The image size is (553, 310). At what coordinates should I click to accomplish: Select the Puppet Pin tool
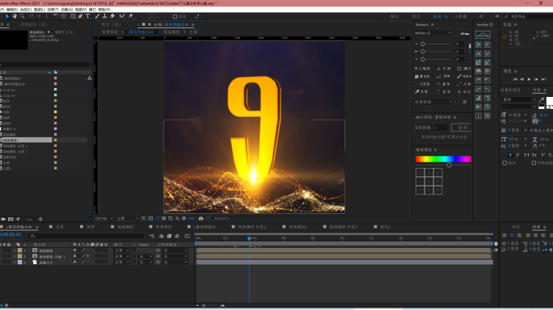point(130,16)
